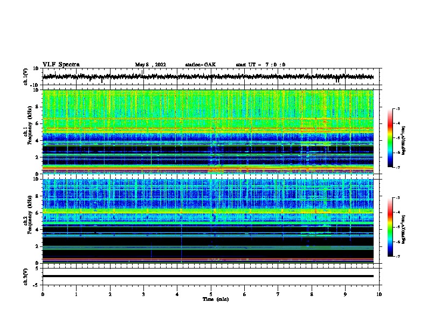Click the "ch.3(V)" axis label
Screen dimensions: 427x330
26,277
